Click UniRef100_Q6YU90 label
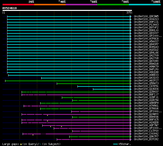The width and height of the screenshot is (163, 146). click(146, 61)
